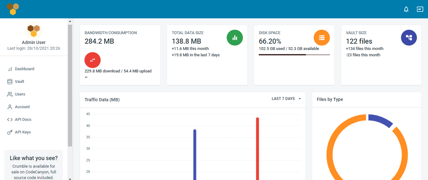Open the notifications bell
Screen dimensions: 428x180
point(406,9)
